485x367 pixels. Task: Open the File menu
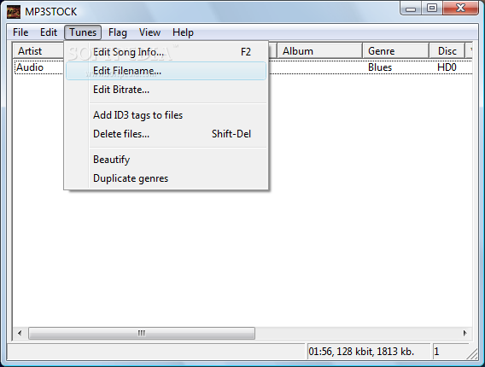pos(20,32)
